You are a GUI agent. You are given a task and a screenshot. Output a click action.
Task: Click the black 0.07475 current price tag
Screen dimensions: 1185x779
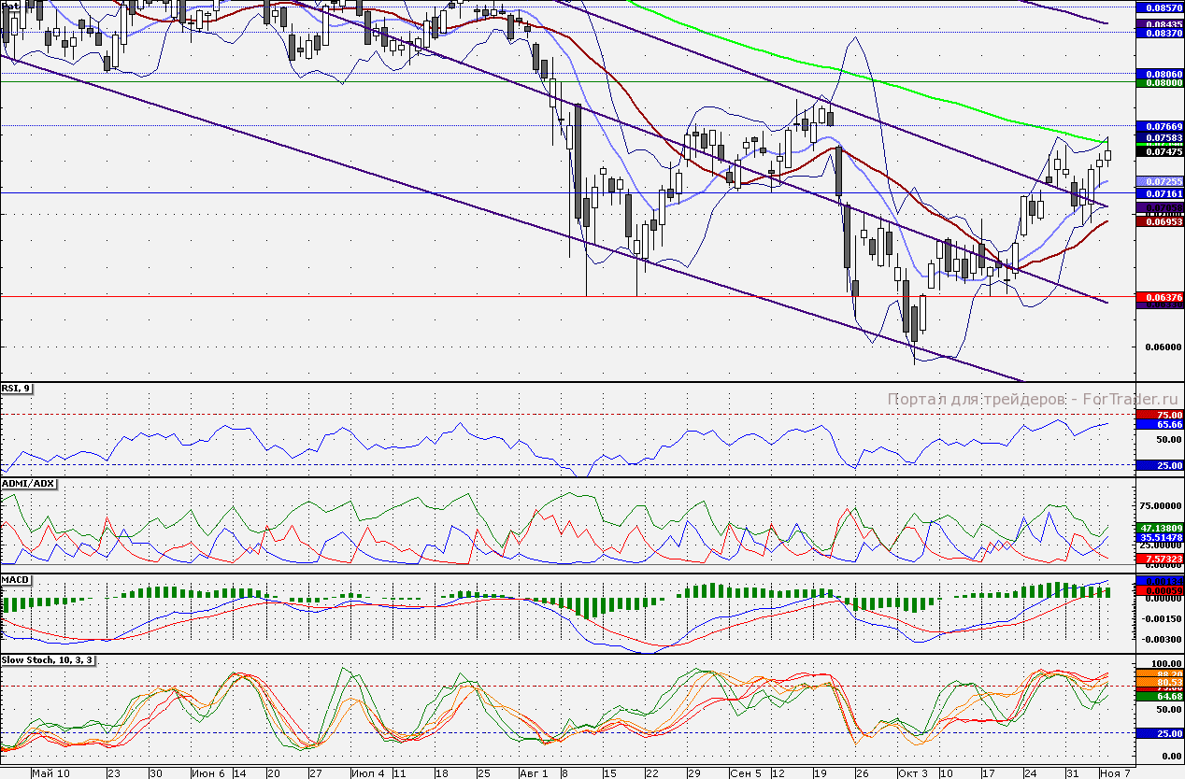(x=1160, y=150)
